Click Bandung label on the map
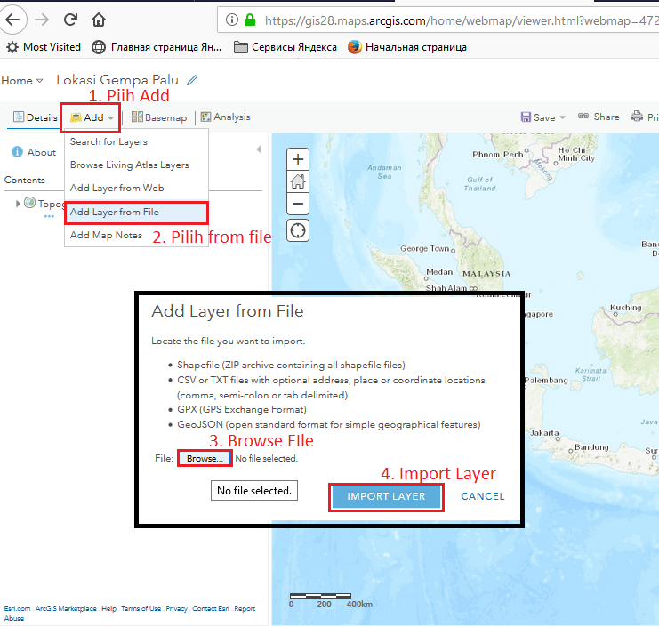 (591, 447)
